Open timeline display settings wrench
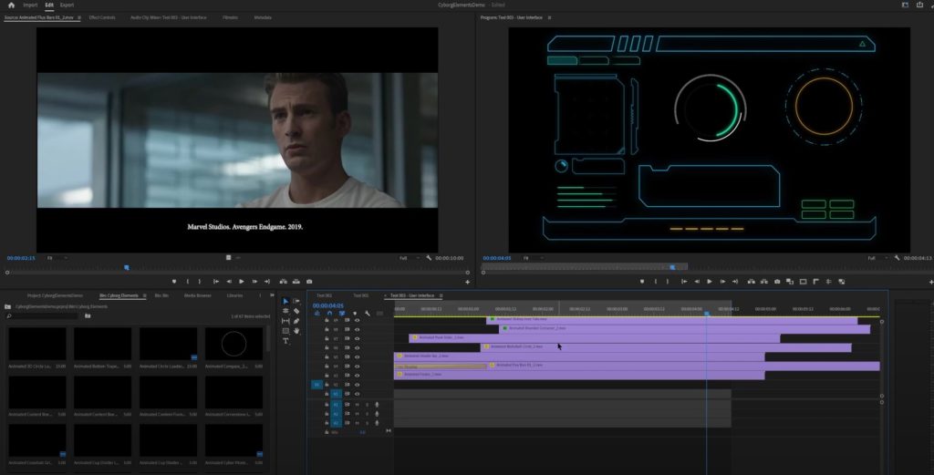Viewport: 934px width, 475px height. [368, 313]
